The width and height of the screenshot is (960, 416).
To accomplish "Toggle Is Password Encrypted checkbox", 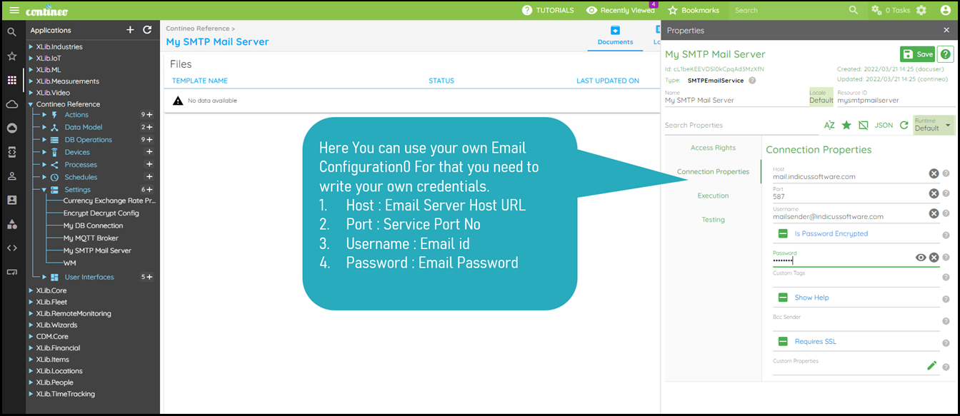I will coord(783,233).
